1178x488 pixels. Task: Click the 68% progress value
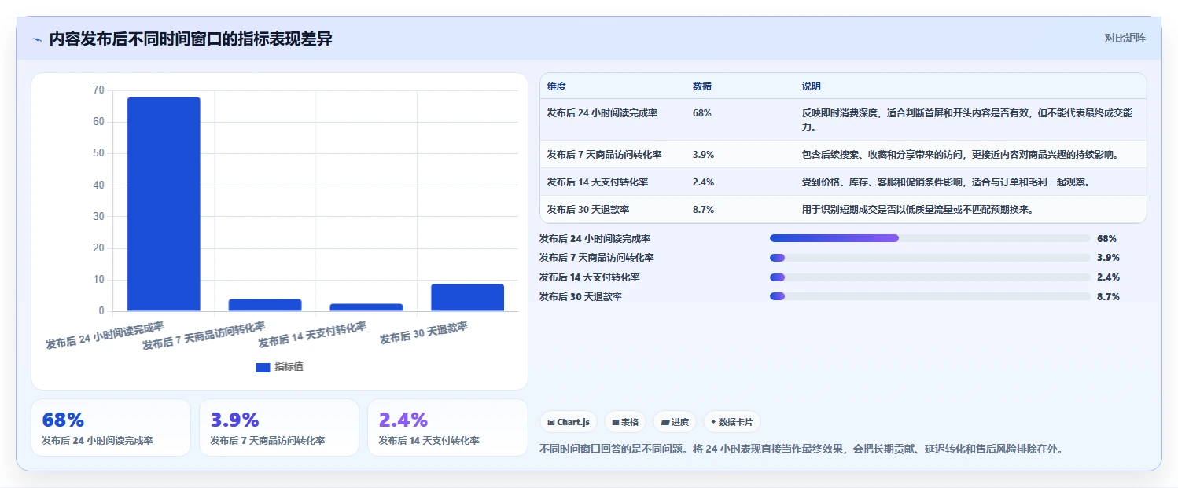tap(1106, 238)
